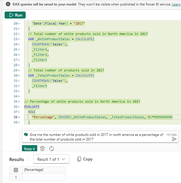
Task: Click _Filter2 on line 26
Action: pyautogui.click(x=40, y=54)
